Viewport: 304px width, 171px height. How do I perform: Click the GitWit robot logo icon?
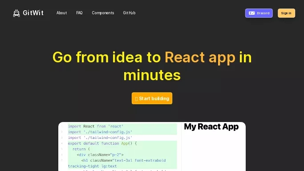click(16, 13)
